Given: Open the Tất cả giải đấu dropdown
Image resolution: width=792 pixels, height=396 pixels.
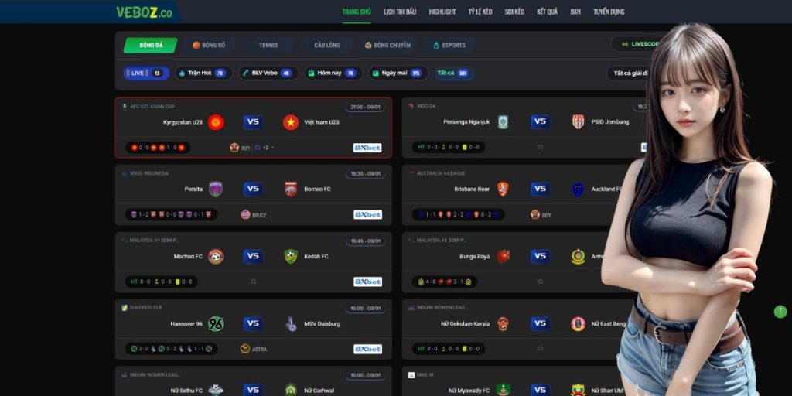Looking at the screenshot, I should pos(630,73).
